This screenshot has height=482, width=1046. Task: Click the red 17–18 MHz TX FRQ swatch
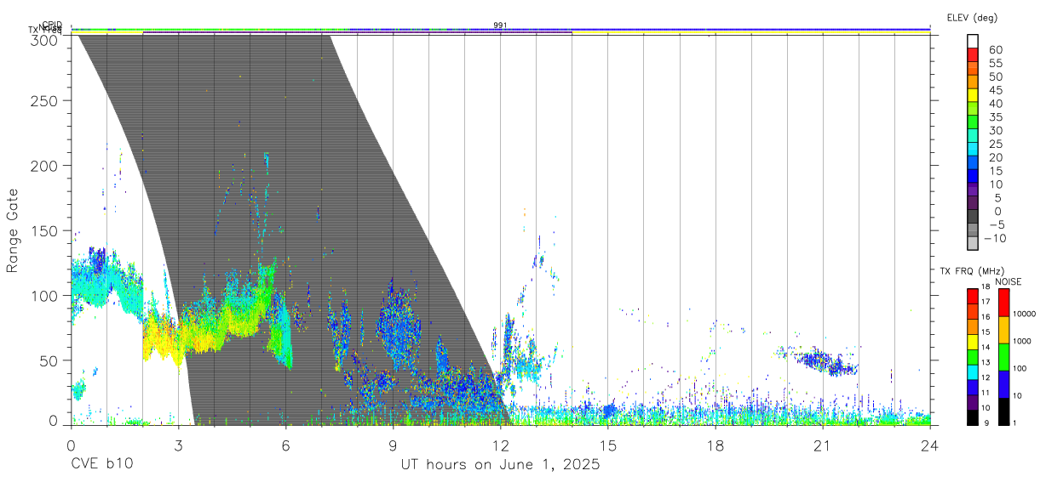[973, 297]
